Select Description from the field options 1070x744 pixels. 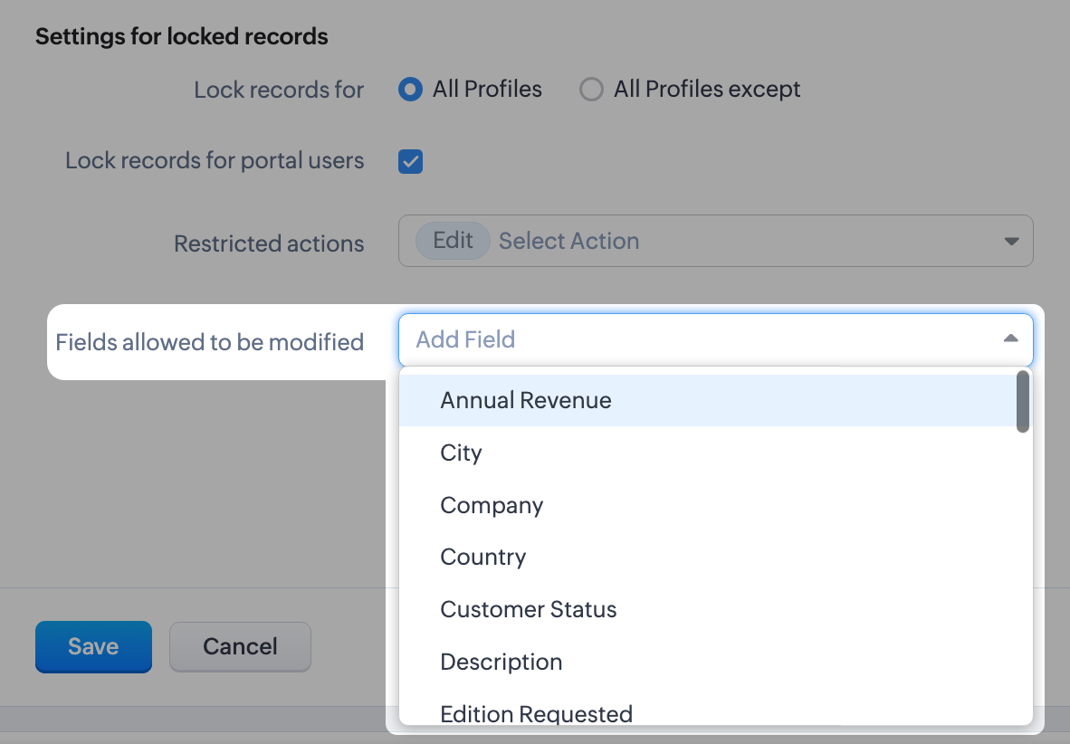tap(501, 662)
